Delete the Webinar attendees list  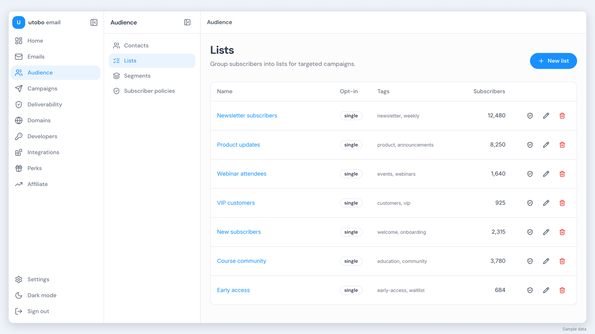click(x=562, y=174)
